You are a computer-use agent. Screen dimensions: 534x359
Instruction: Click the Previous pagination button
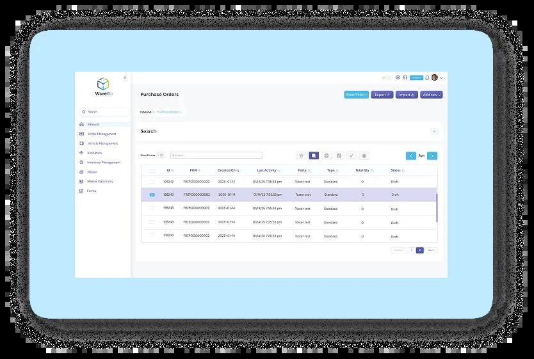398,250
